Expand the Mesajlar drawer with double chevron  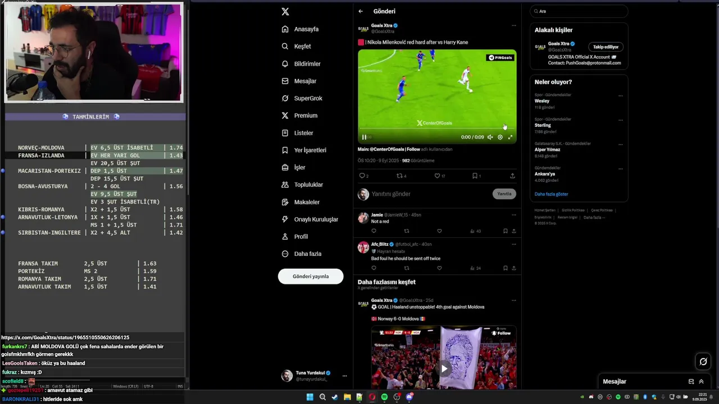point(701,382)
